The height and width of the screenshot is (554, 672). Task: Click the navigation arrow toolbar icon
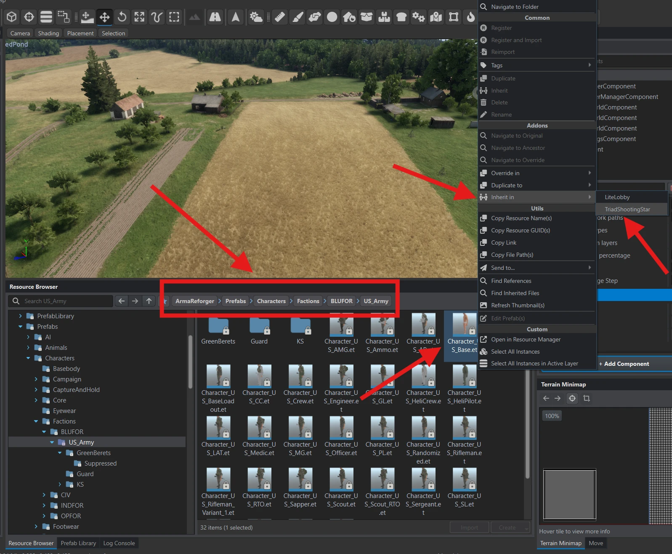(x=236, y=17)
